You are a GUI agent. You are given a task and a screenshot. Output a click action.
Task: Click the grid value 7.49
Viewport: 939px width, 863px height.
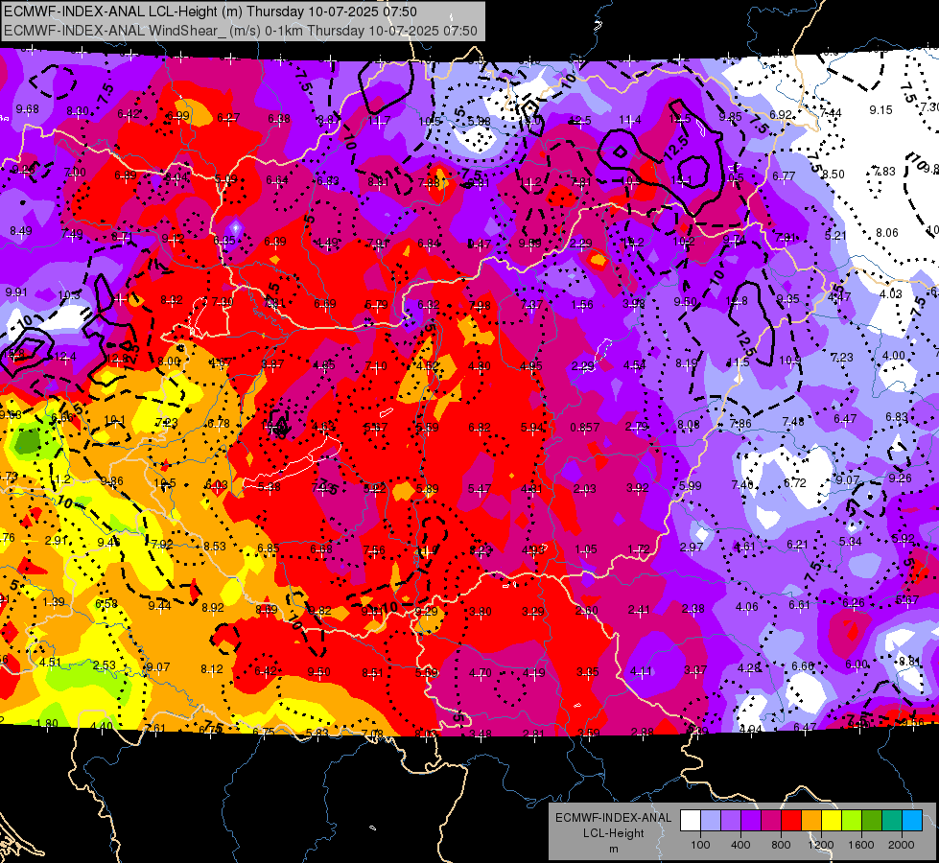[73, 234]
